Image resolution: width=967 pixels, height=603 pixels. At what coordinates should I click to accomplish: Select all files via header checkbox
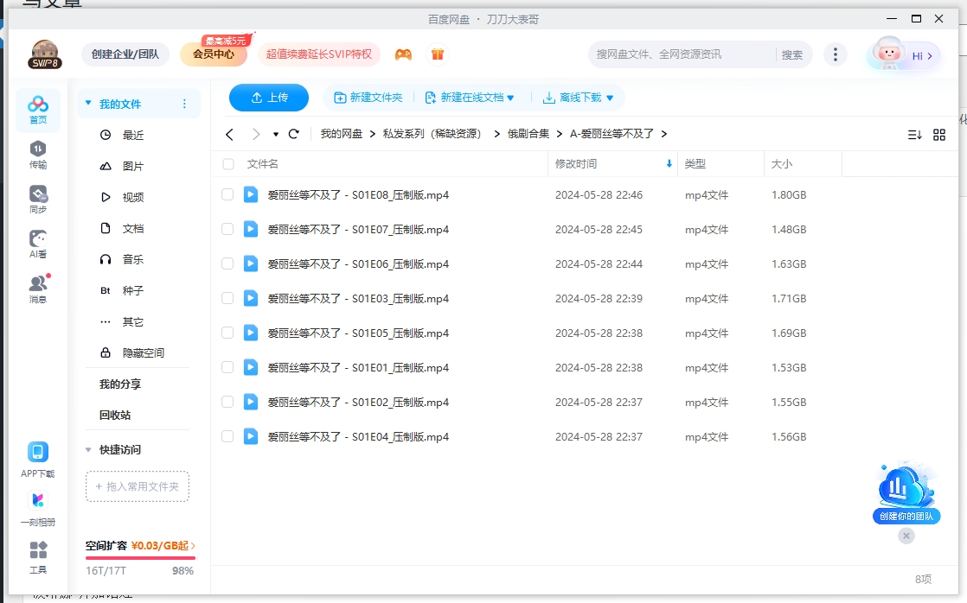click(227, 164)
